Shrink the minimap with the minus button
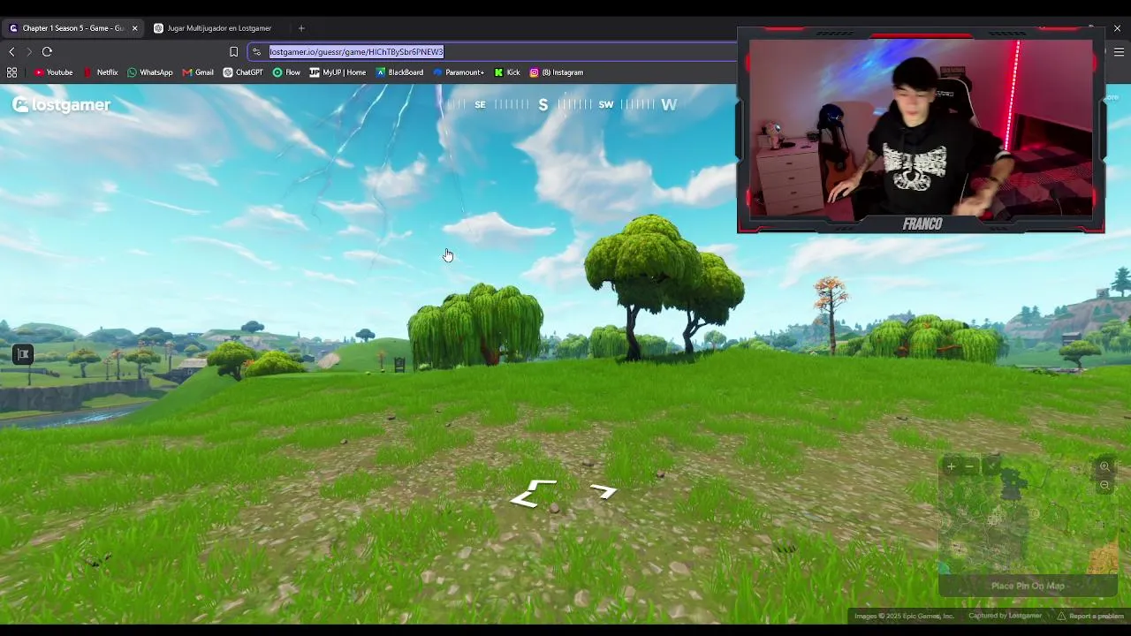Image resolution: width=1131 pixels, height=636 pixels. click(x=969, y=466)
